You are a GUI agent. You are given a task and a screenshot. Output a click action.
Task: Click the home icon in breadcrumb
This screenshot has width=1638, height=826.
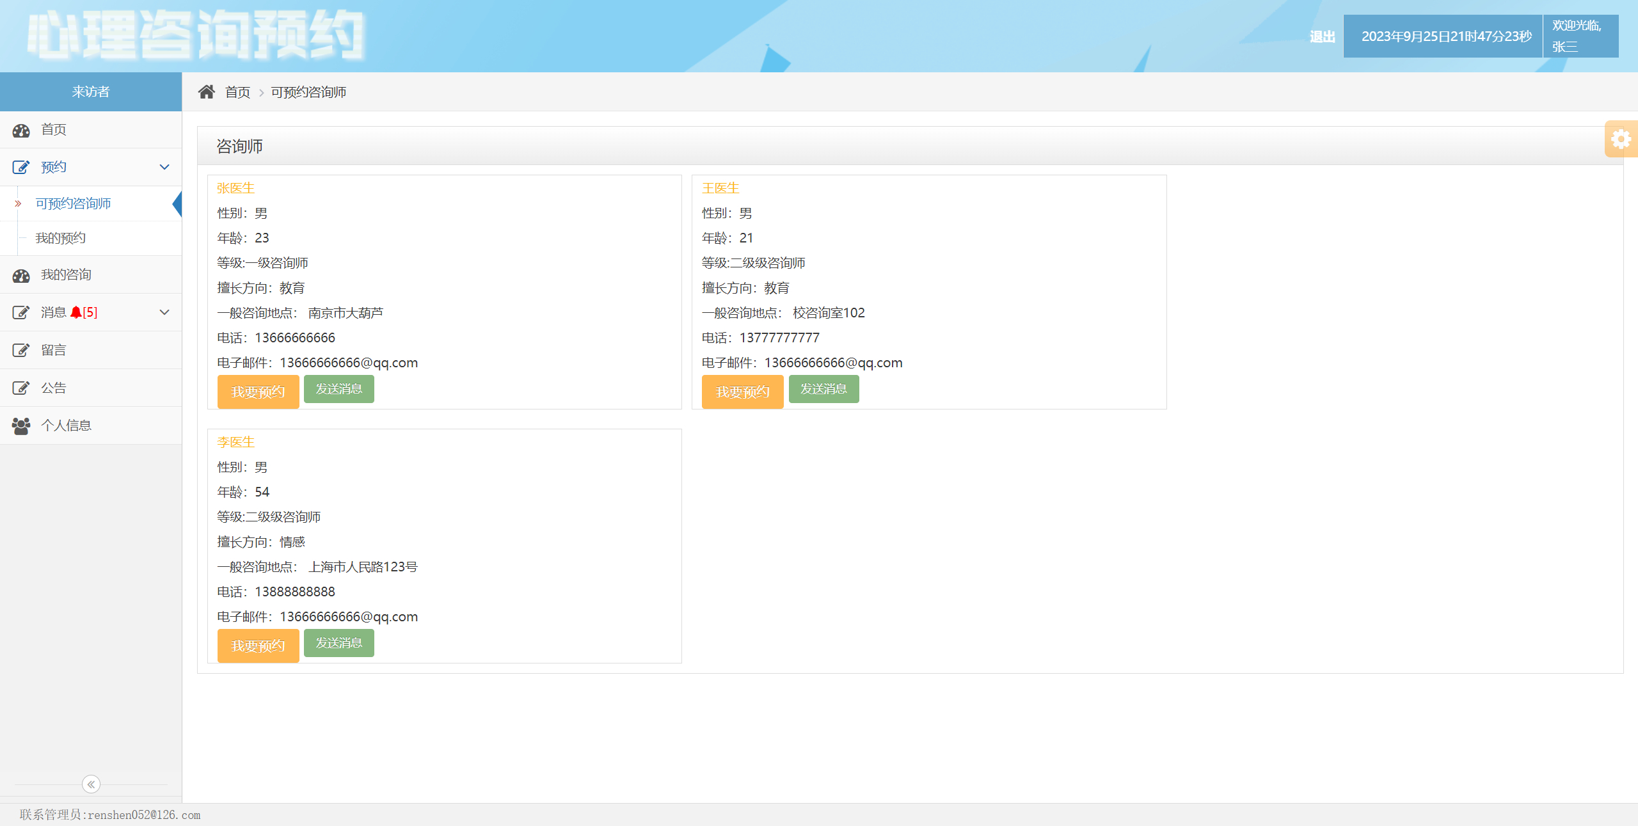(206, 92)
